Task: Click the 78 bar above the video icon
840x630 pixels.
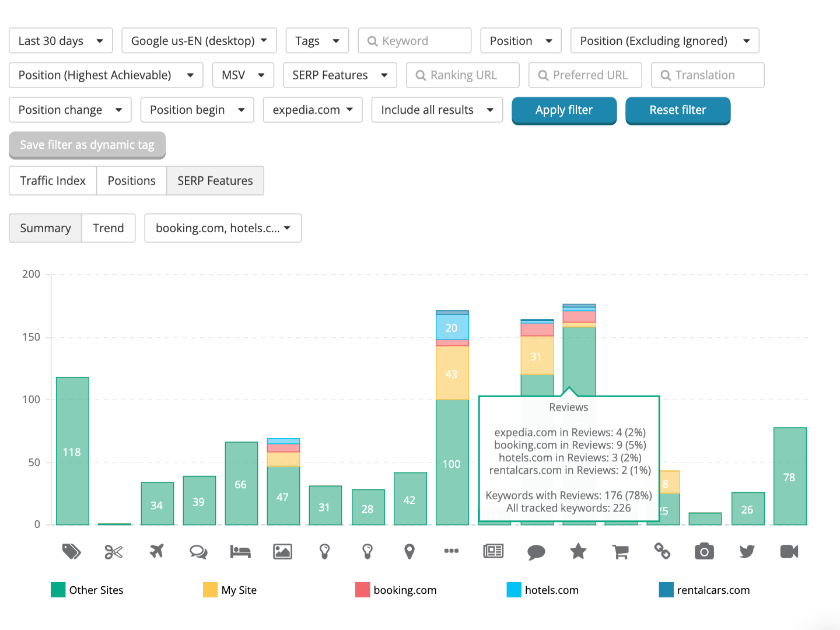Action: [790, 476]
